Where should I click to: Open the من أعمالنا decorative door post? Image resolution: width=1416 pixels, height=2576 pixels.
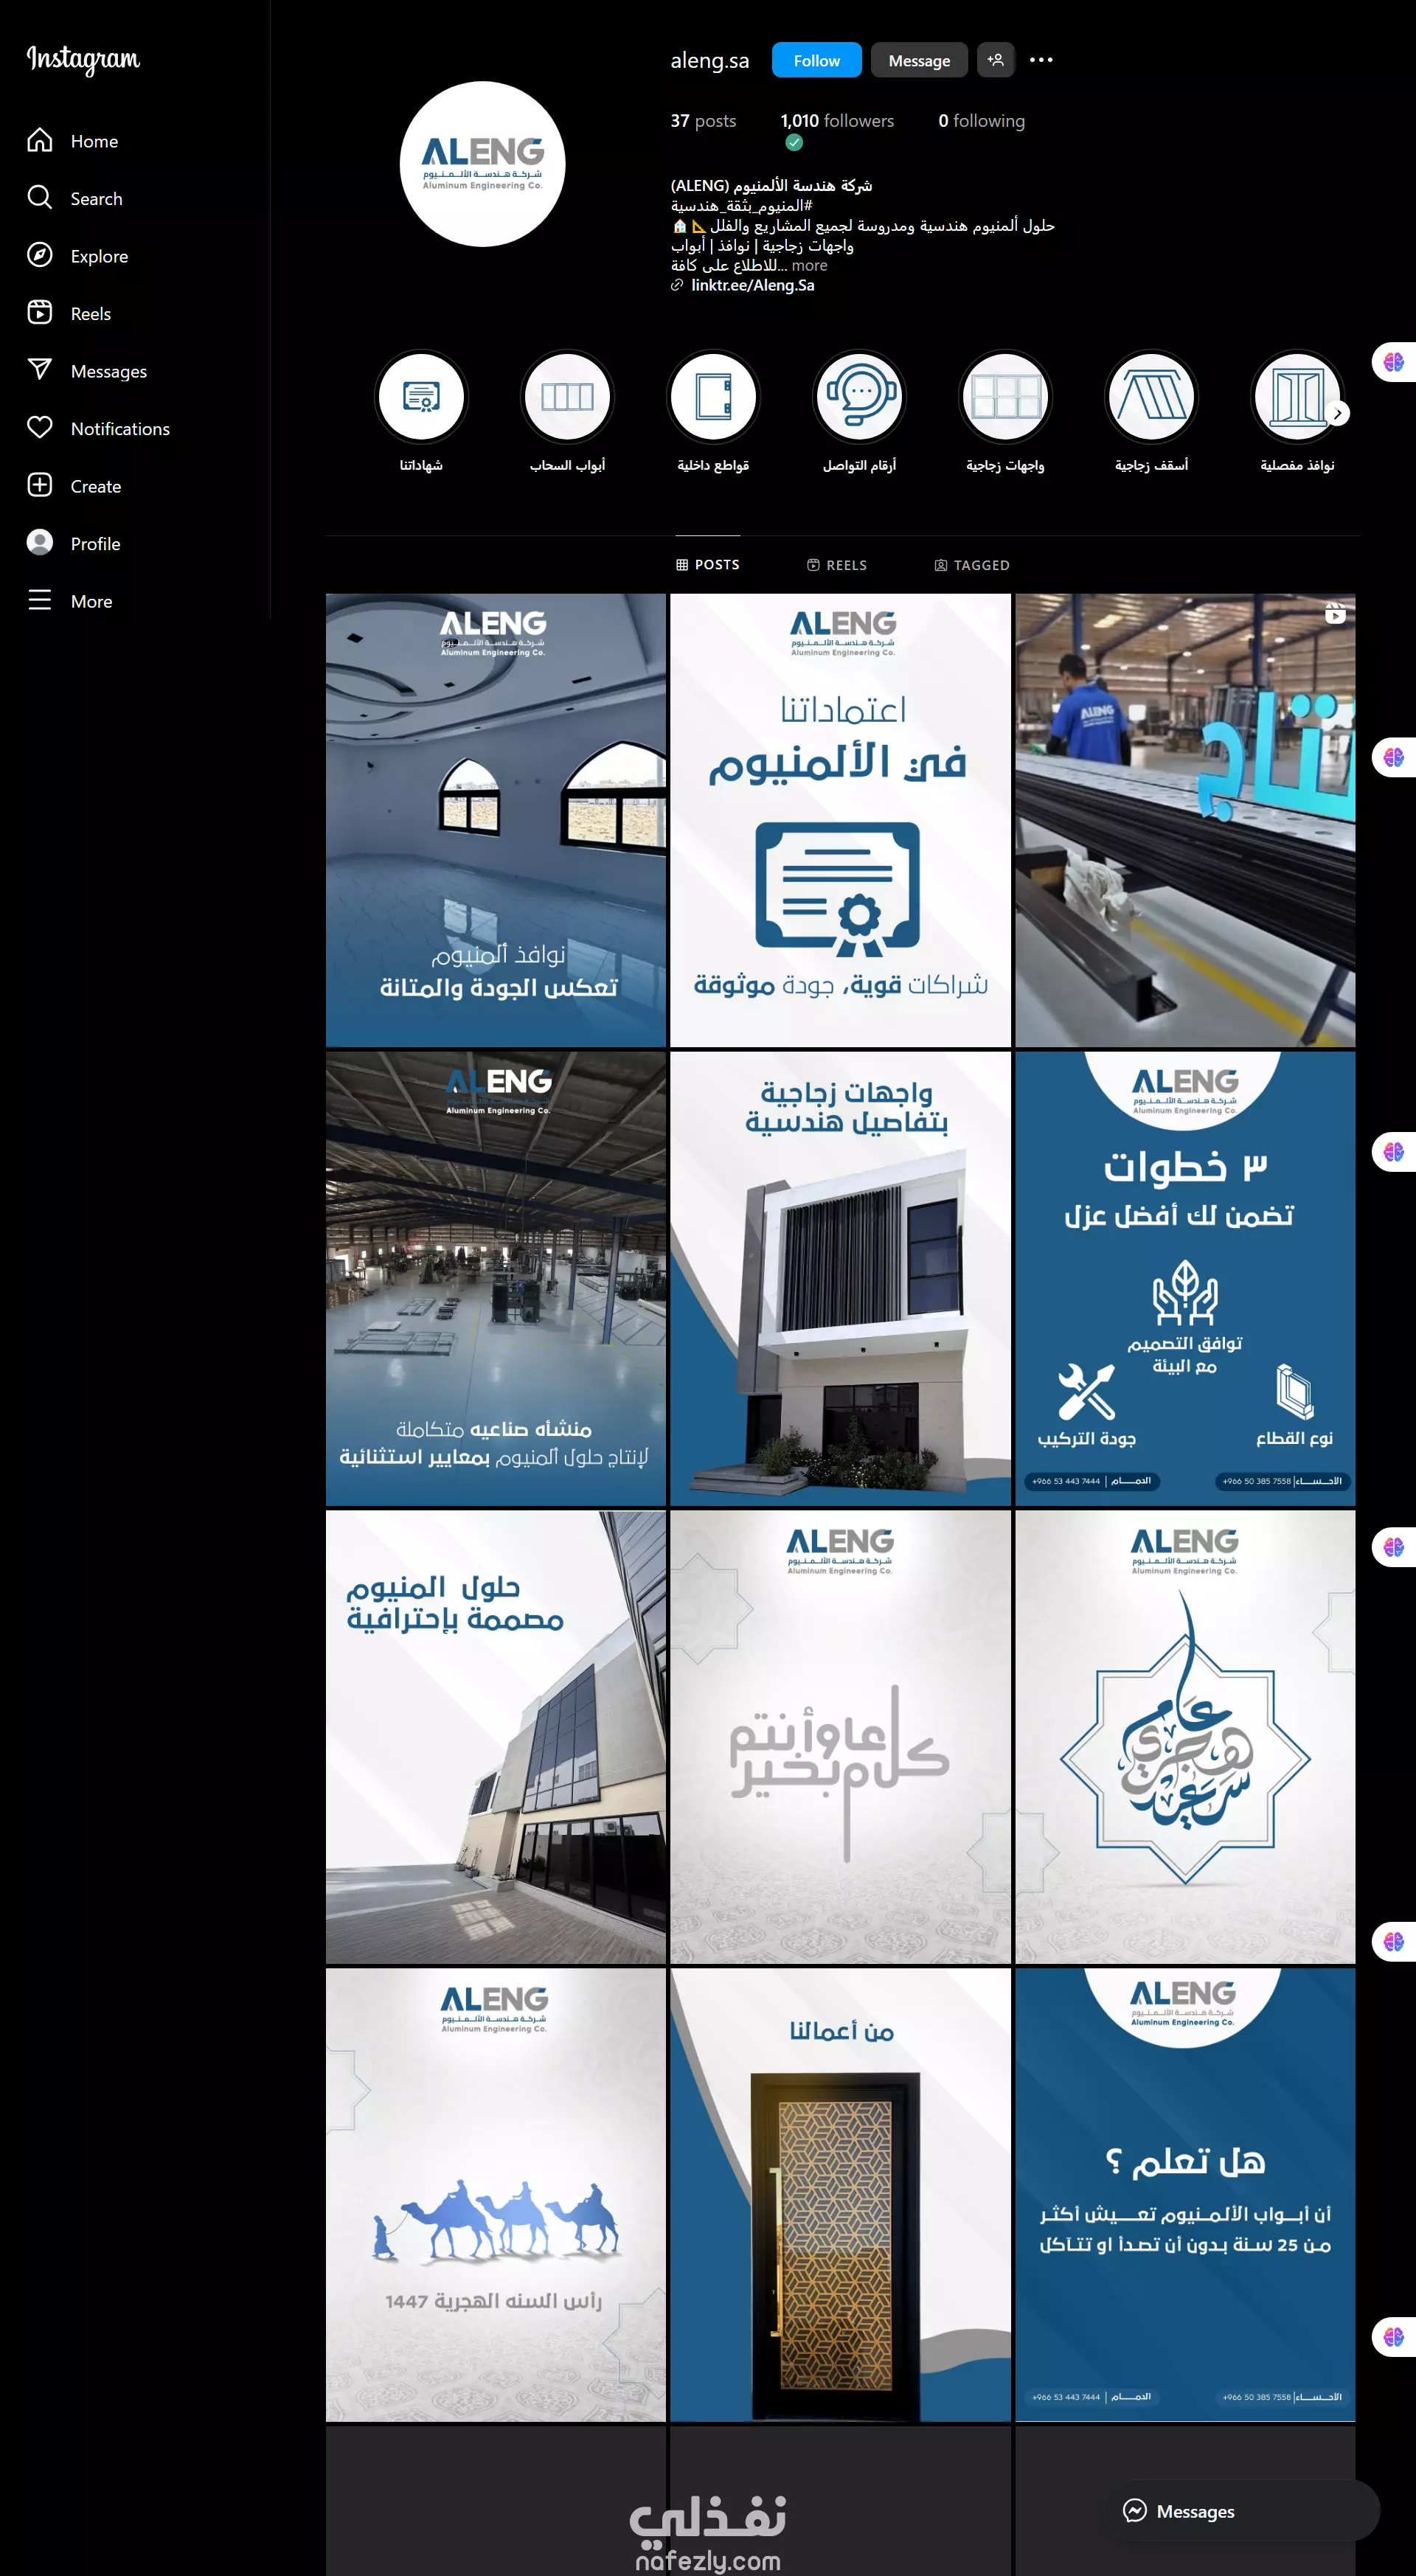pos(840,2195)
